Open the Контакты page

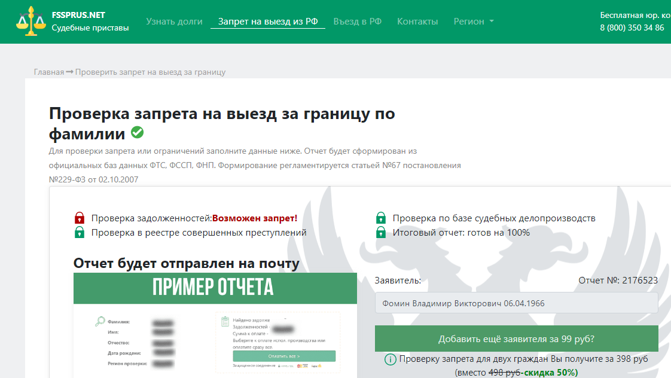417,21
